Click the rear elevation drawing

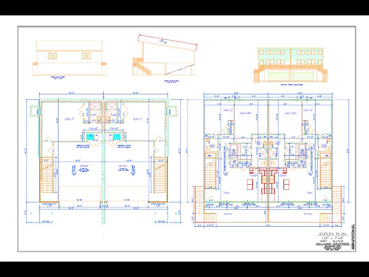(70, 58)
